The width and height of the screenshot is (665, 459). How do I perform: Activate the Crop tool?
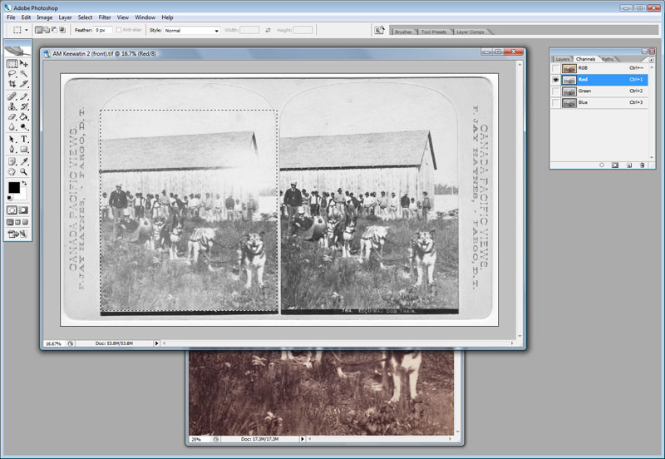tap(12, 84)
